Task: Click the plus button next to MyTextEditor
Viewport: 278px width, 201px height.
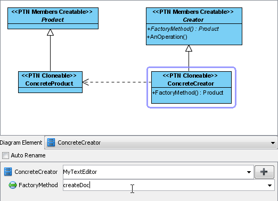Action: pyautogui.click(x=264, y=172)
